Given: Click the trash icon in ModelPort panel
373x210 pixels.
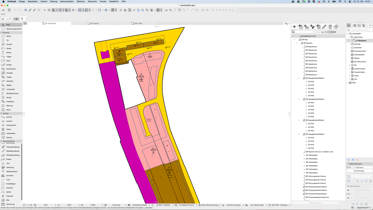Looking at the screenshot, I should click(x=330, y=27).
